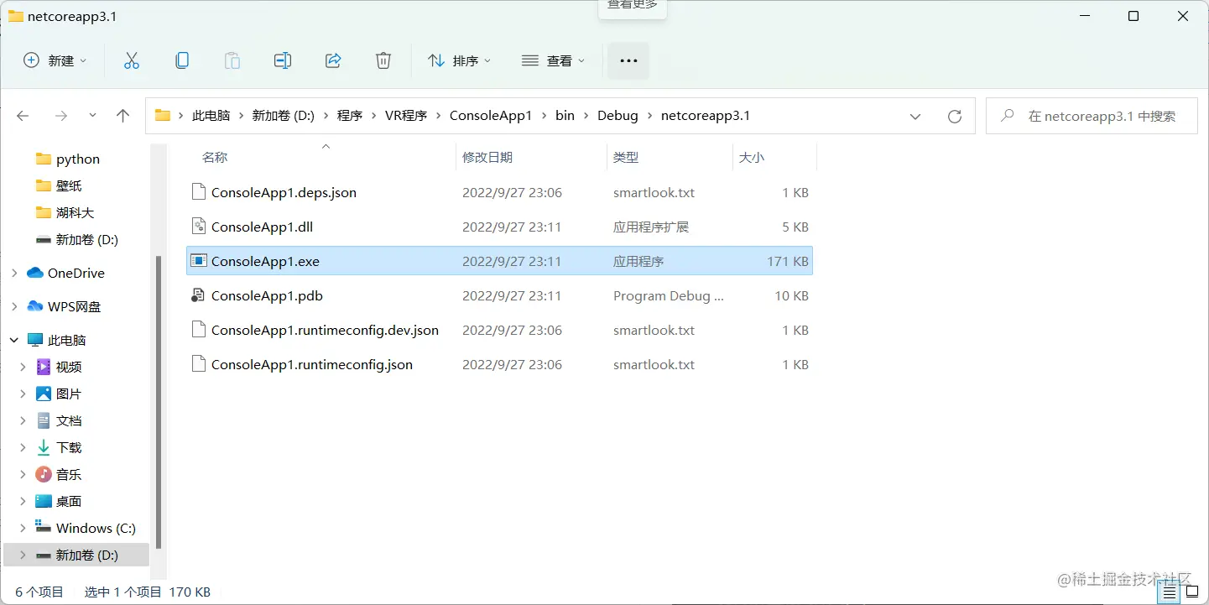Viewport: 1209px width, 605px height.
Task: Go back with the left arrow
Action: (x=23, y=116)
